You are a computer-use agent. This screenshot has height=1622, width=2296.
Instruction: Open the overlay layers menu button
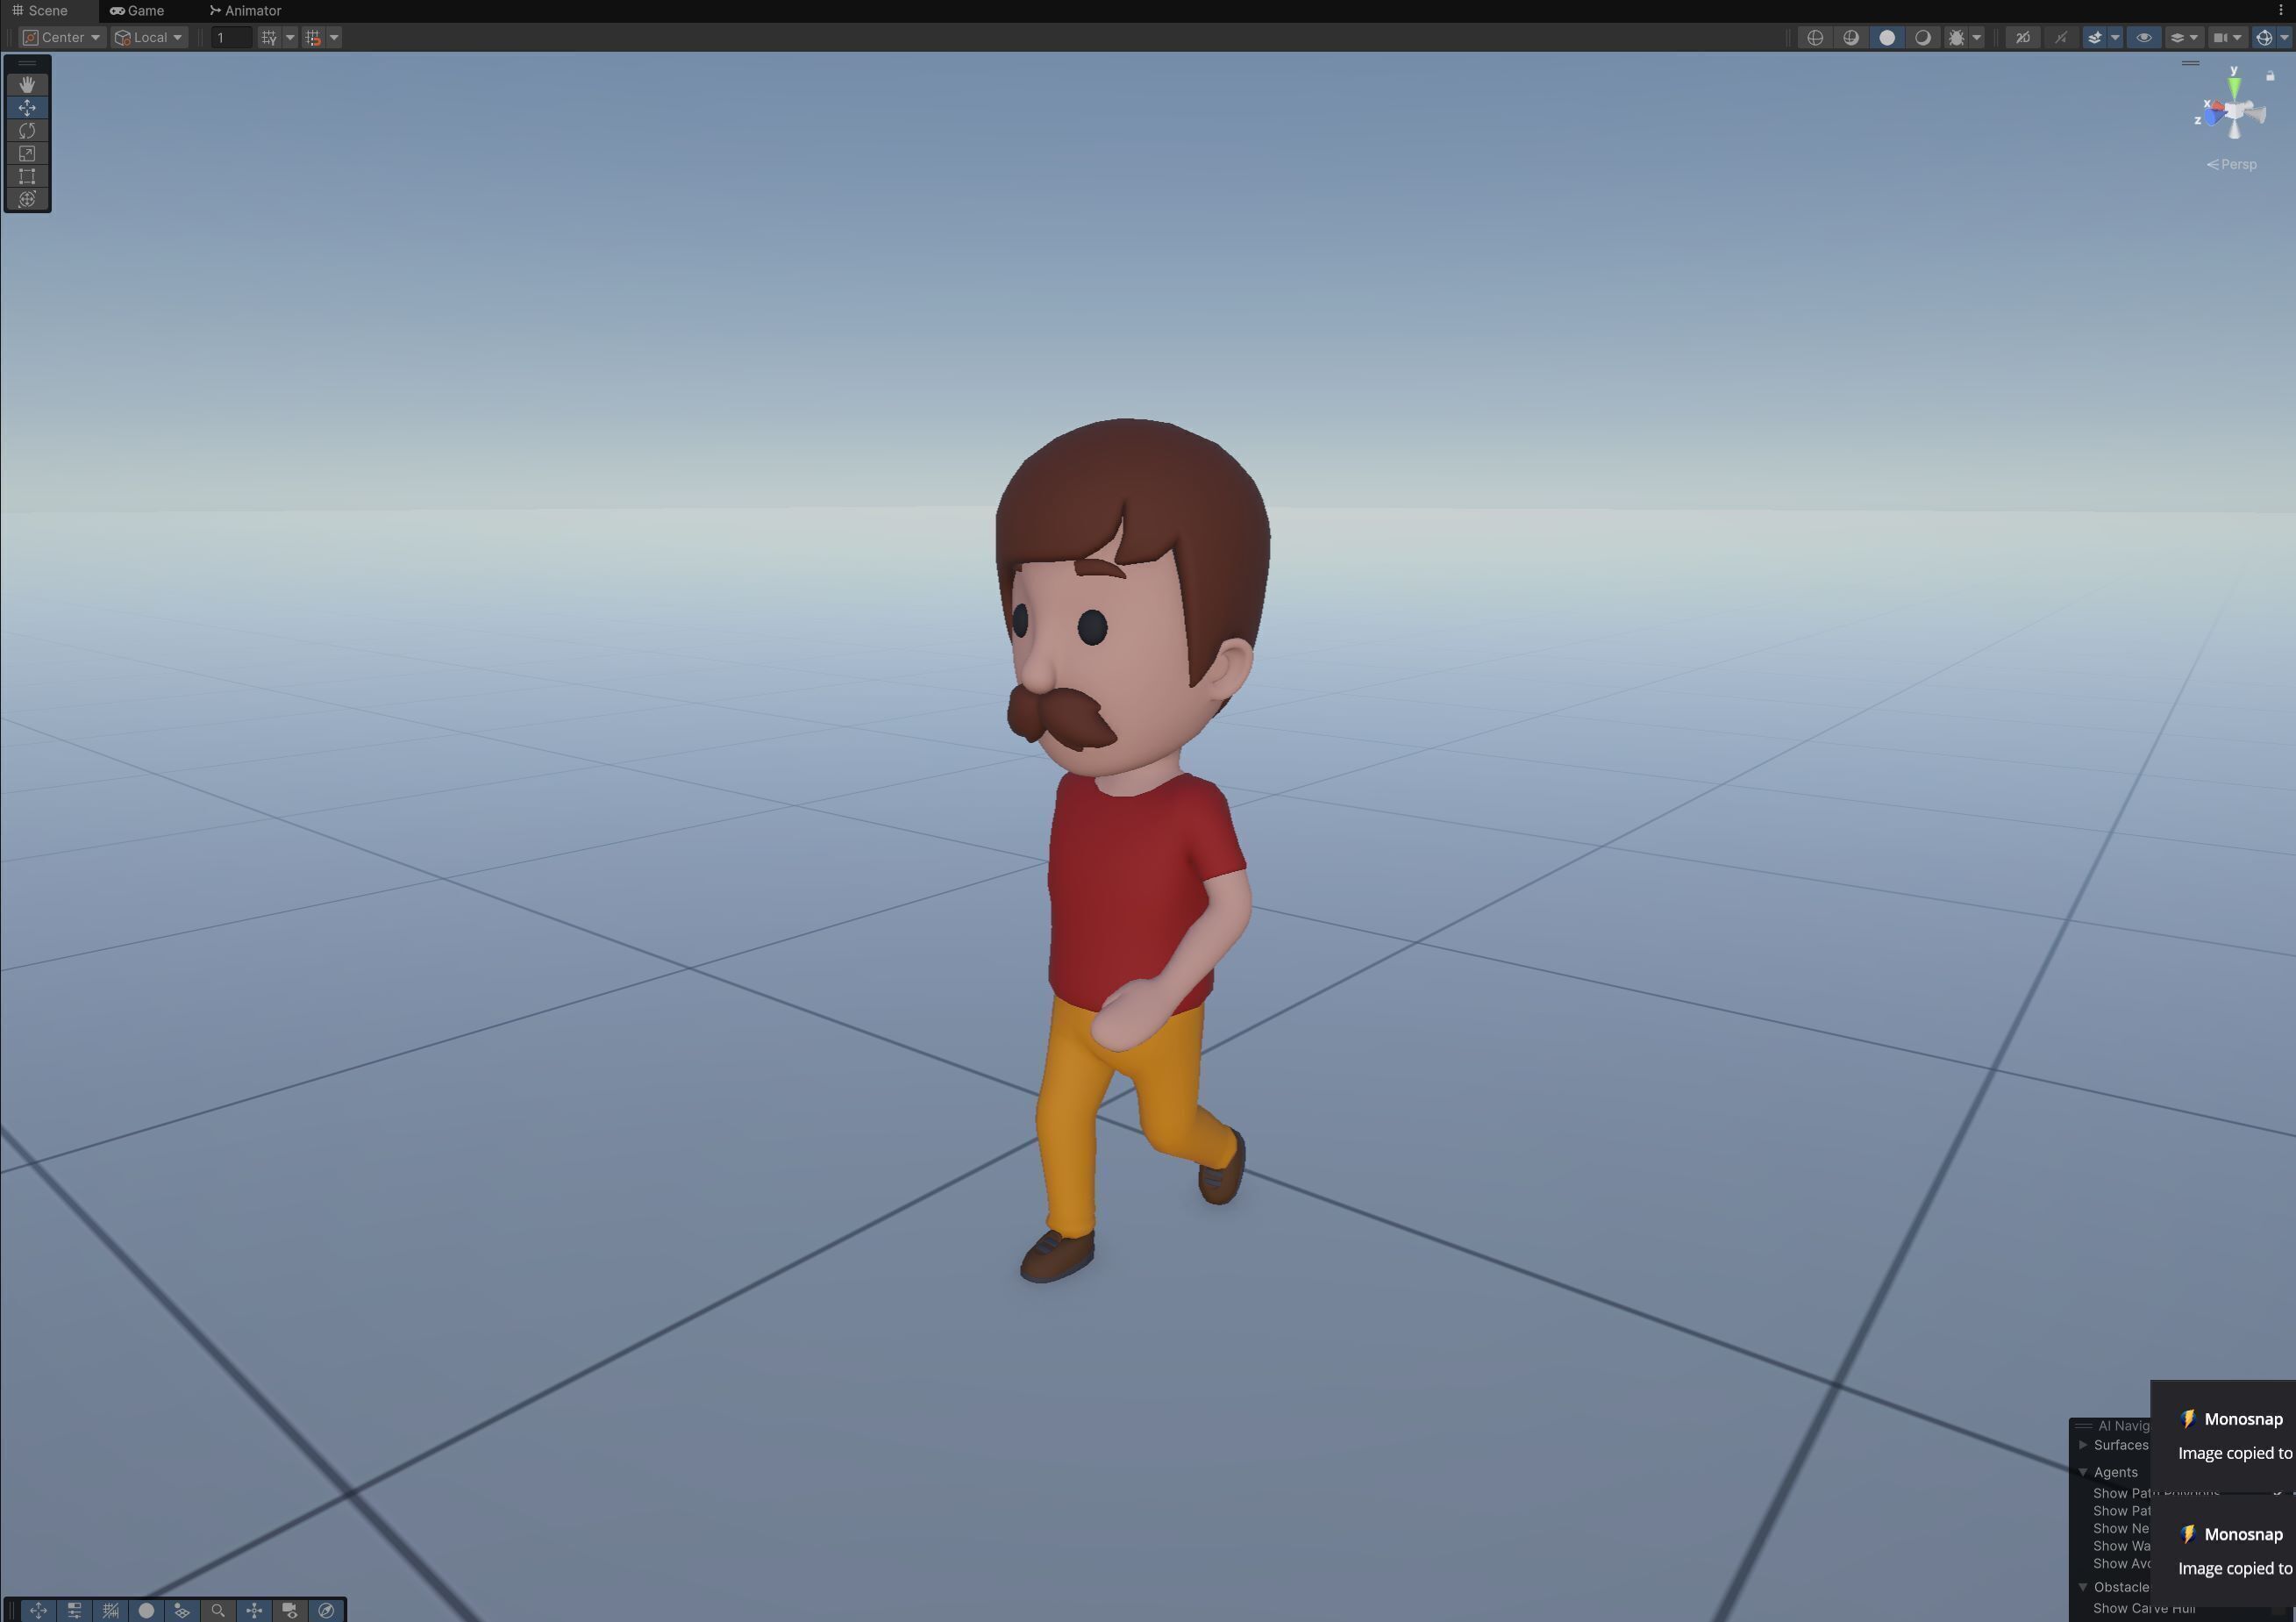pos(2183,38)
